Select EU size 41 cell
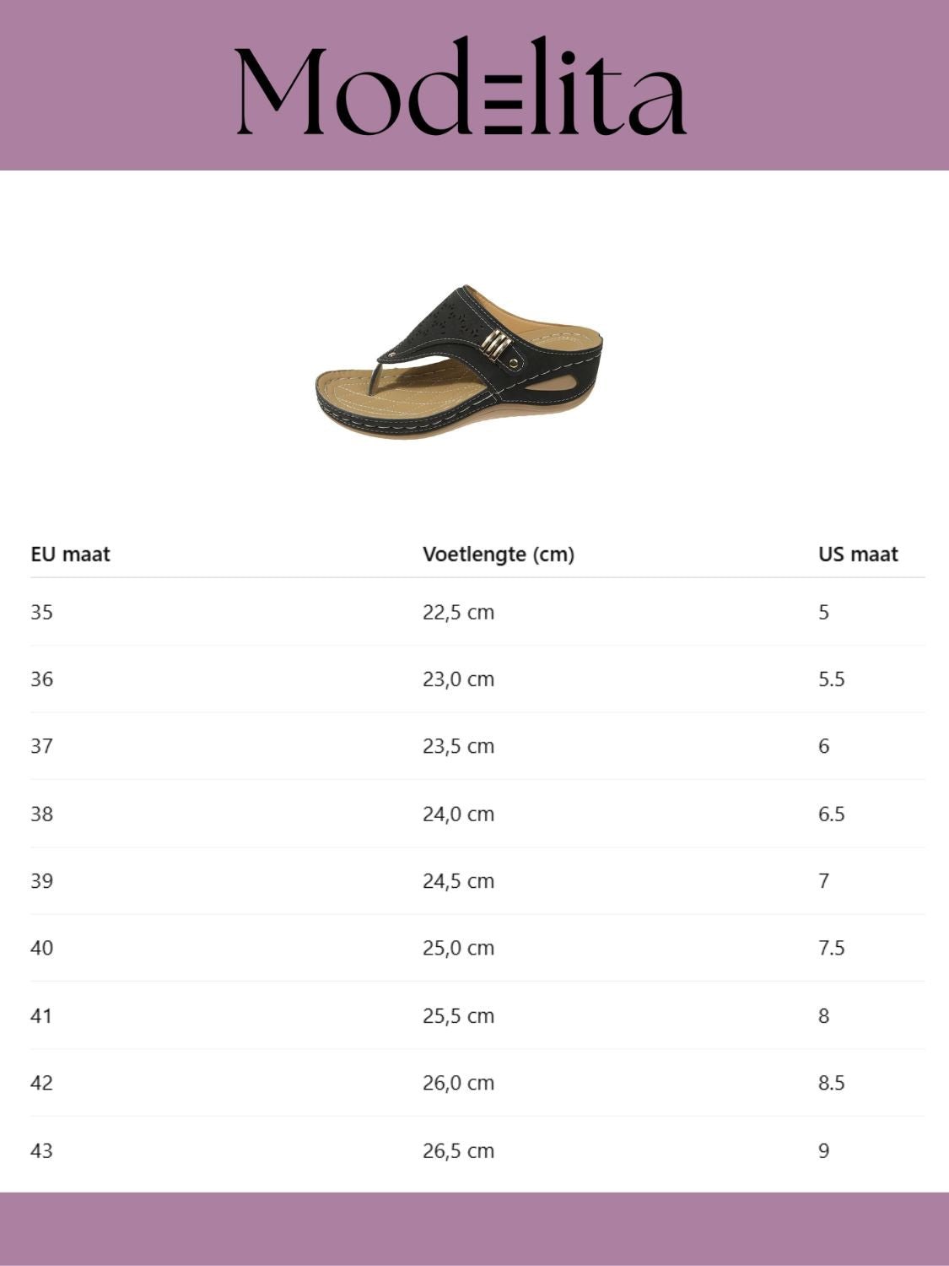This screenshot has width=949, height=1266. 41,1016
